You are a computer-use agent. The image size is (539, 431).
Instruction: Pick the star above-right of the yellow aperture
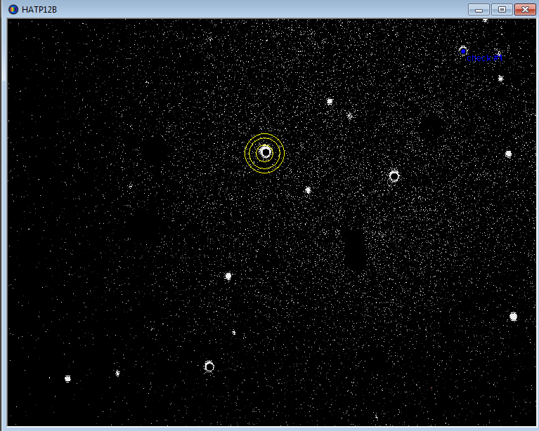330,102
